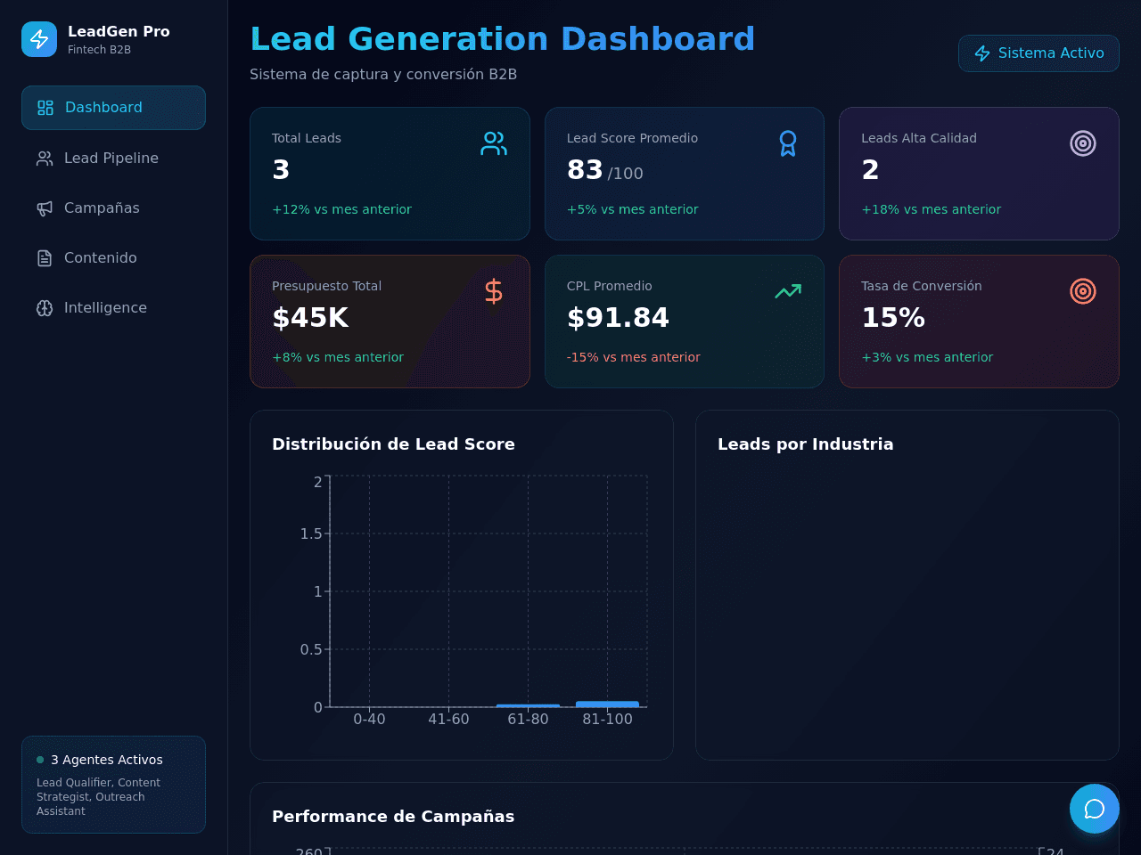Click the Campañas megaphone icon

pos(45,208)
